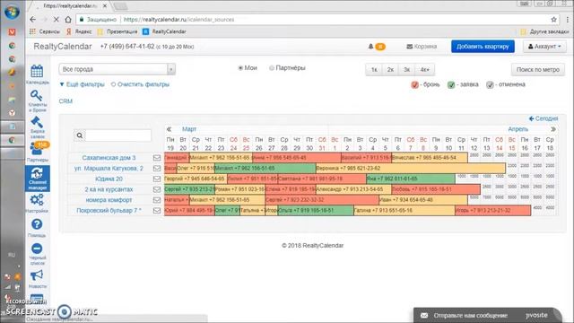Click Очистить фильтры link
Image resolution: width=574 pixels, height=323 pixels.
[x=140, y=84]
